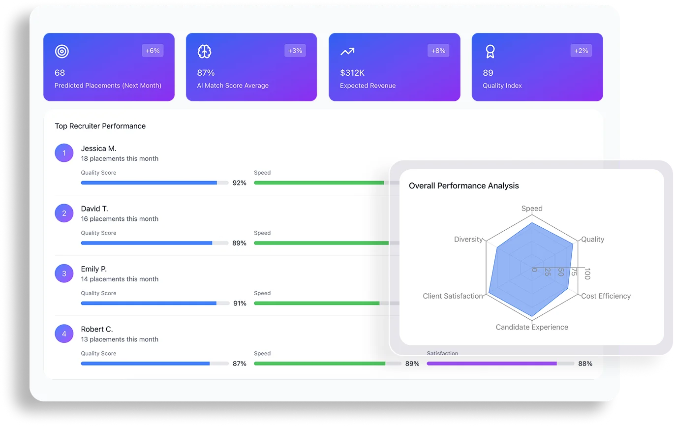The width and height of the screenshot is (674, 426).
Task: Select Jessica M.'s rank 1 badge
Action: (64, 153)
